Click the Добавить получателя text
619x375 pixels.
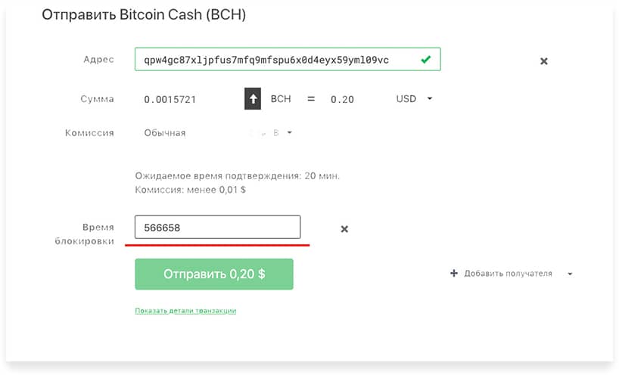coord(508,273)
